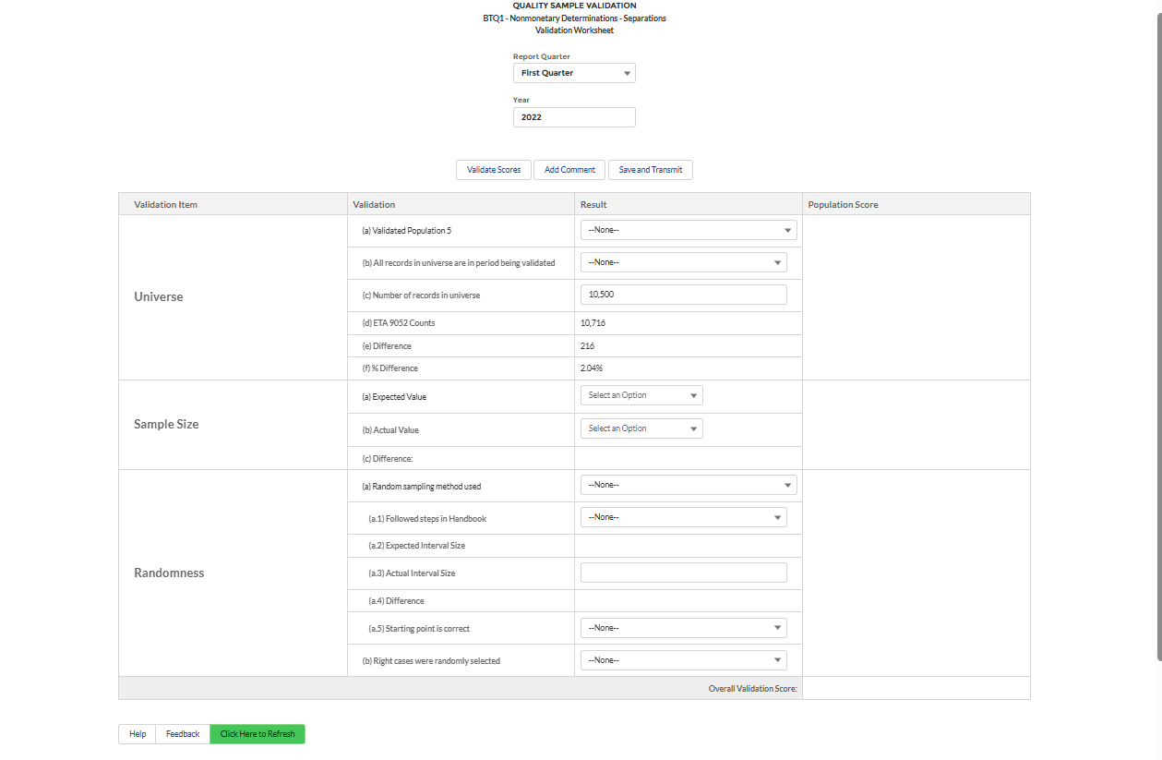The width and height of the screenshot is (1162, 760).
Task: Open the Actual Value sample size dropdown
Action: pyautogui.click(x=641, y=428)
